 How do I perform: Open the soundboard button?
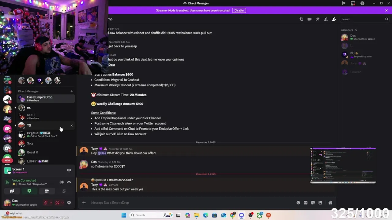[64, 191]
